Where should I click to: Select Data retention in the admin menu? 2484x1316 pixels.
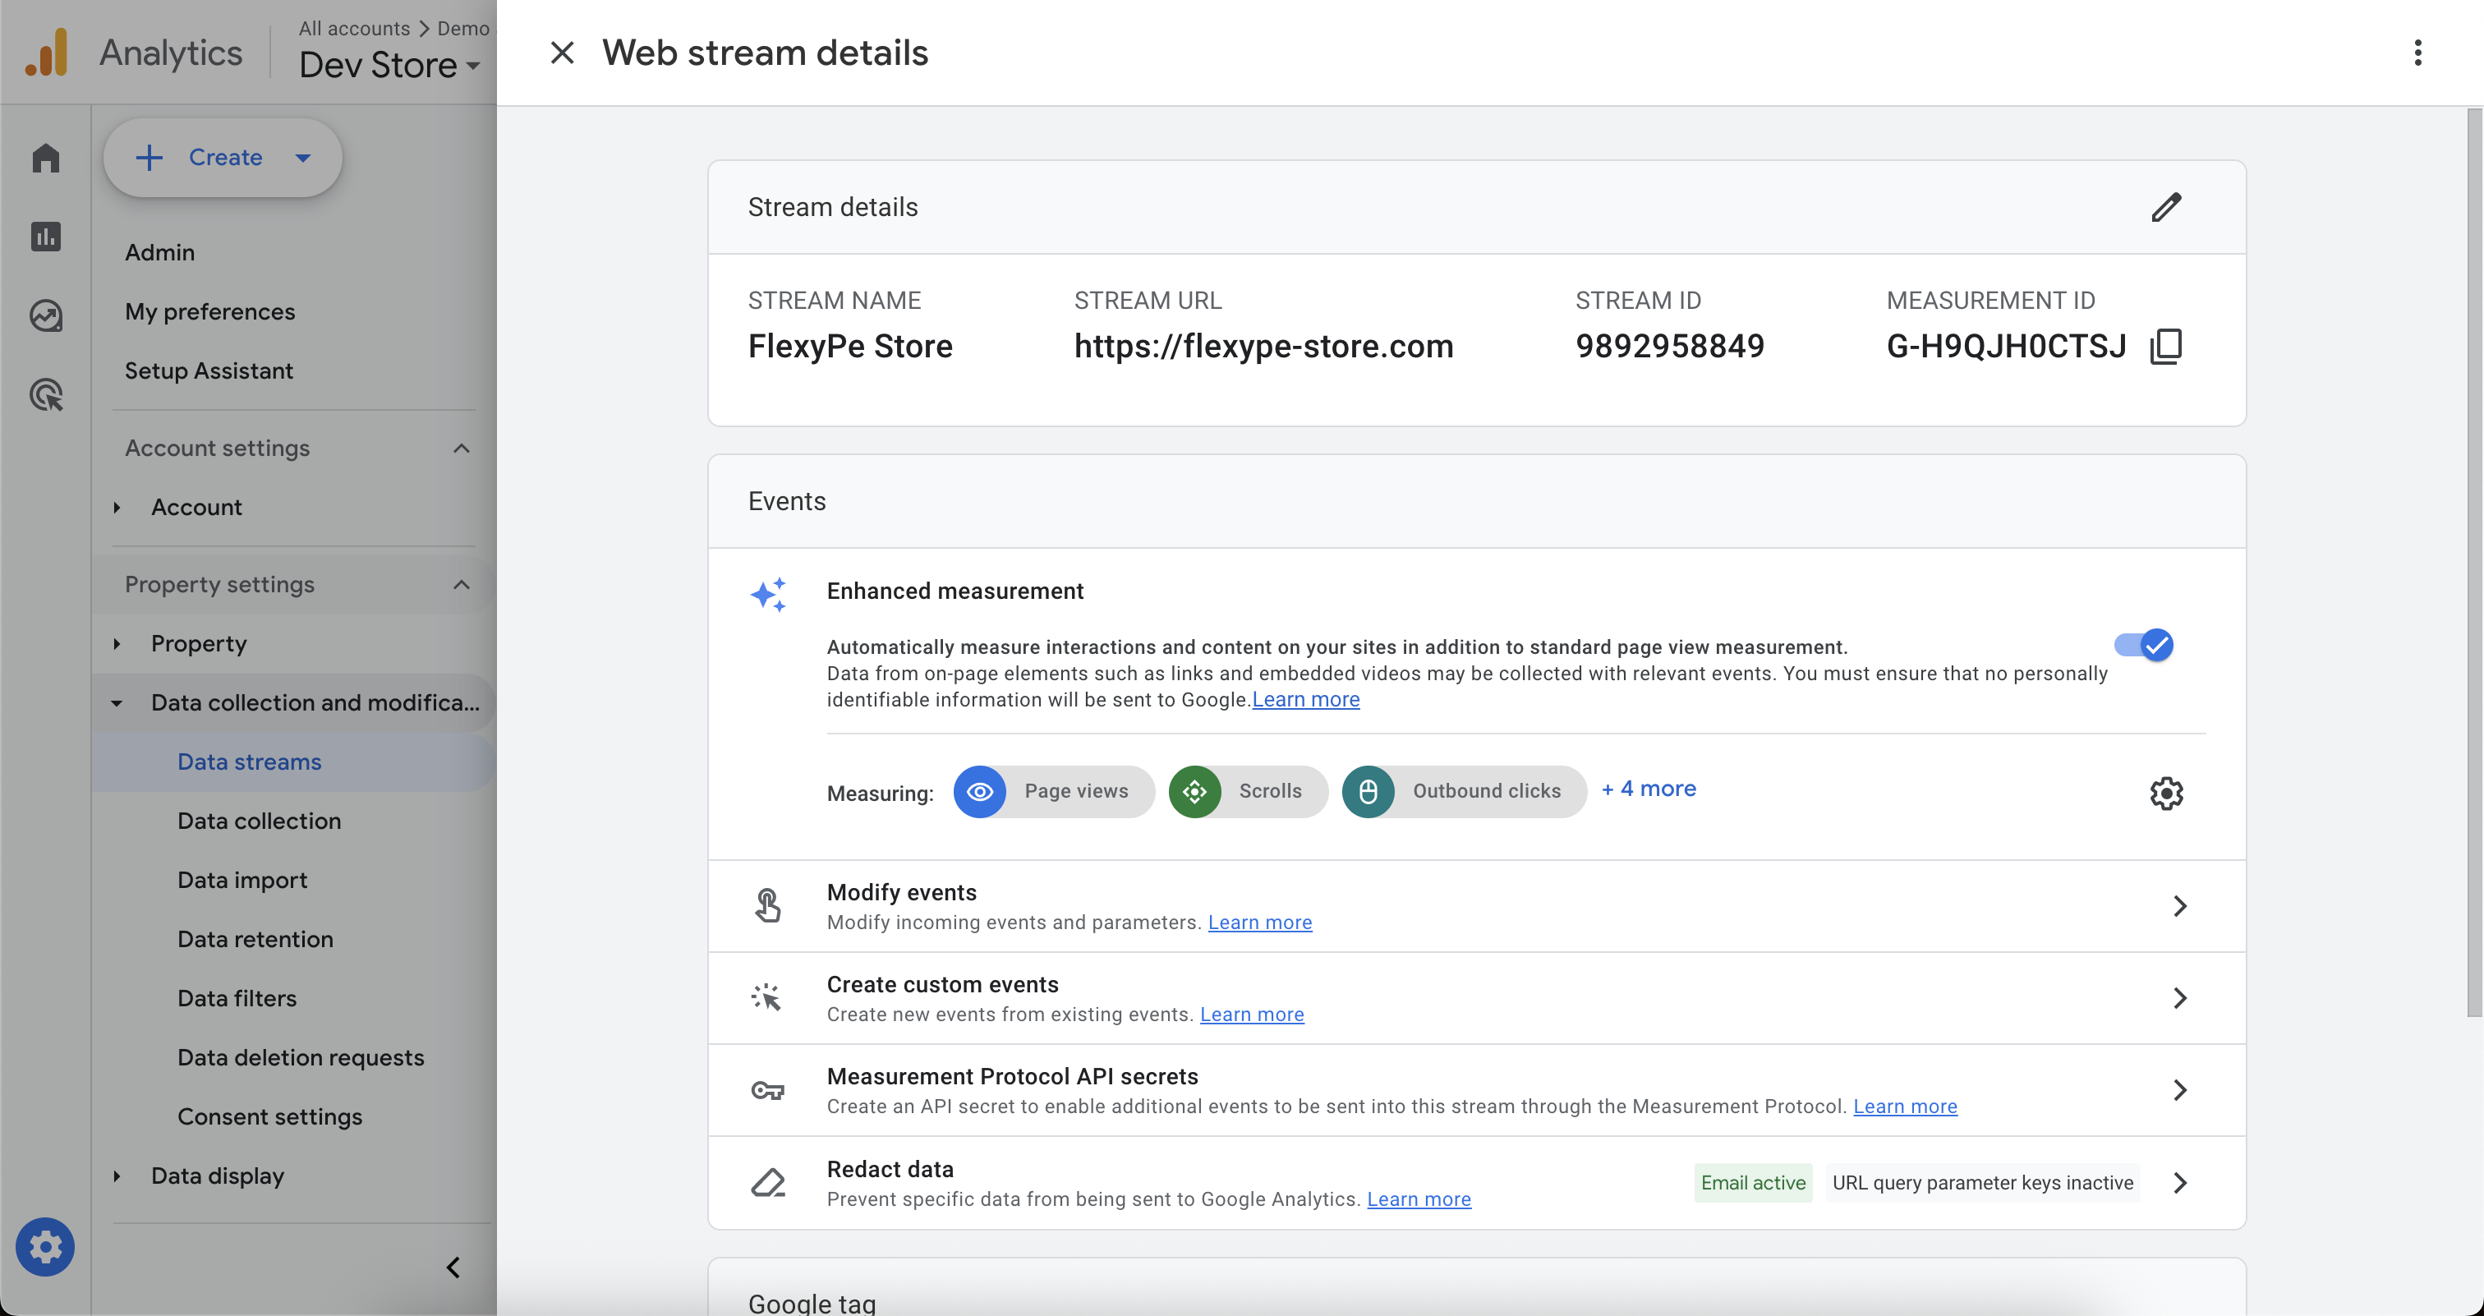(x=255, y=939)
